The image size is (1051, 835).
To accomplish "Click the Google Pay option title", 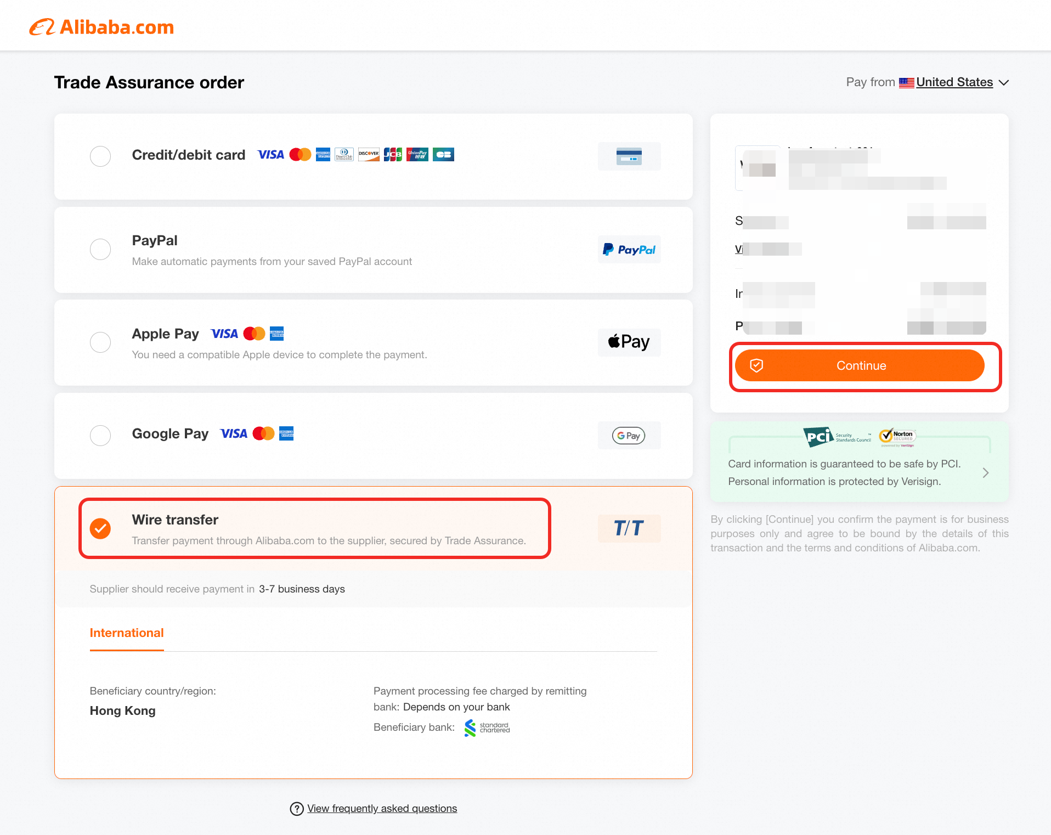I will click(170, 433).
